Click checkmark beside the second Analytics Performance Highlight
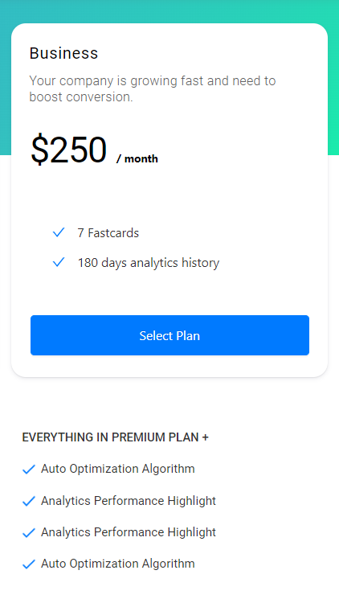This screenshot has width=339, height=599. coord(29,532)
